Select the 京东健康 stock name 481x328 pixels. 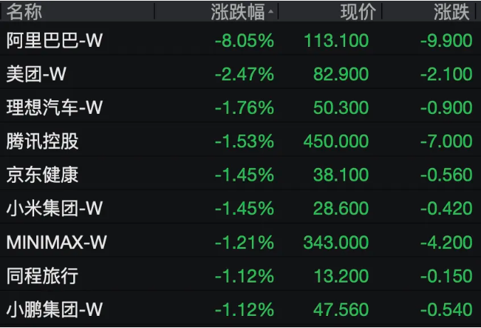[x=42, y=174]
